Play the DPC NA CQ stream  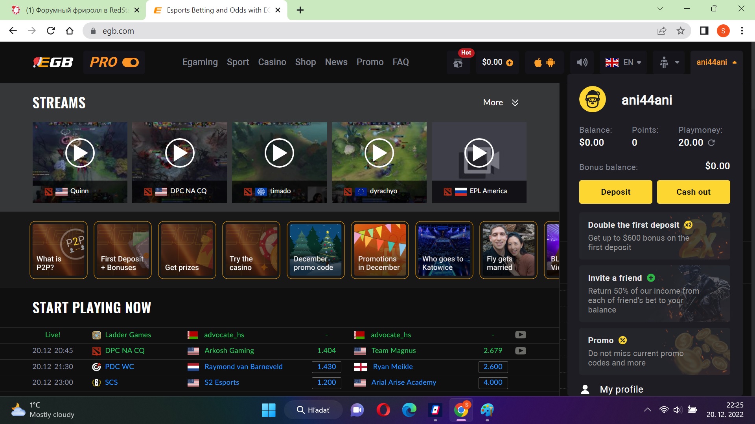point(180,153)
